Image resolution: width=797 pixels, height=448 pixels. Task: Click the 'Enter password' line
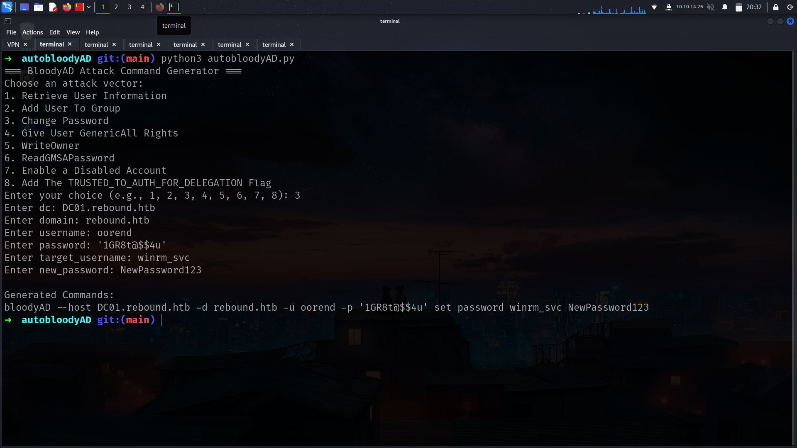click(86, 245)
